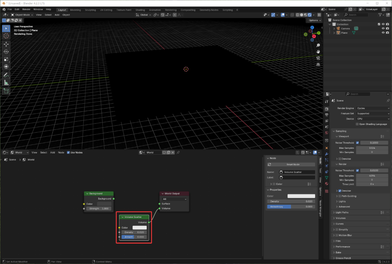
Task: Open viewport Options button
Action: (314, 21)
